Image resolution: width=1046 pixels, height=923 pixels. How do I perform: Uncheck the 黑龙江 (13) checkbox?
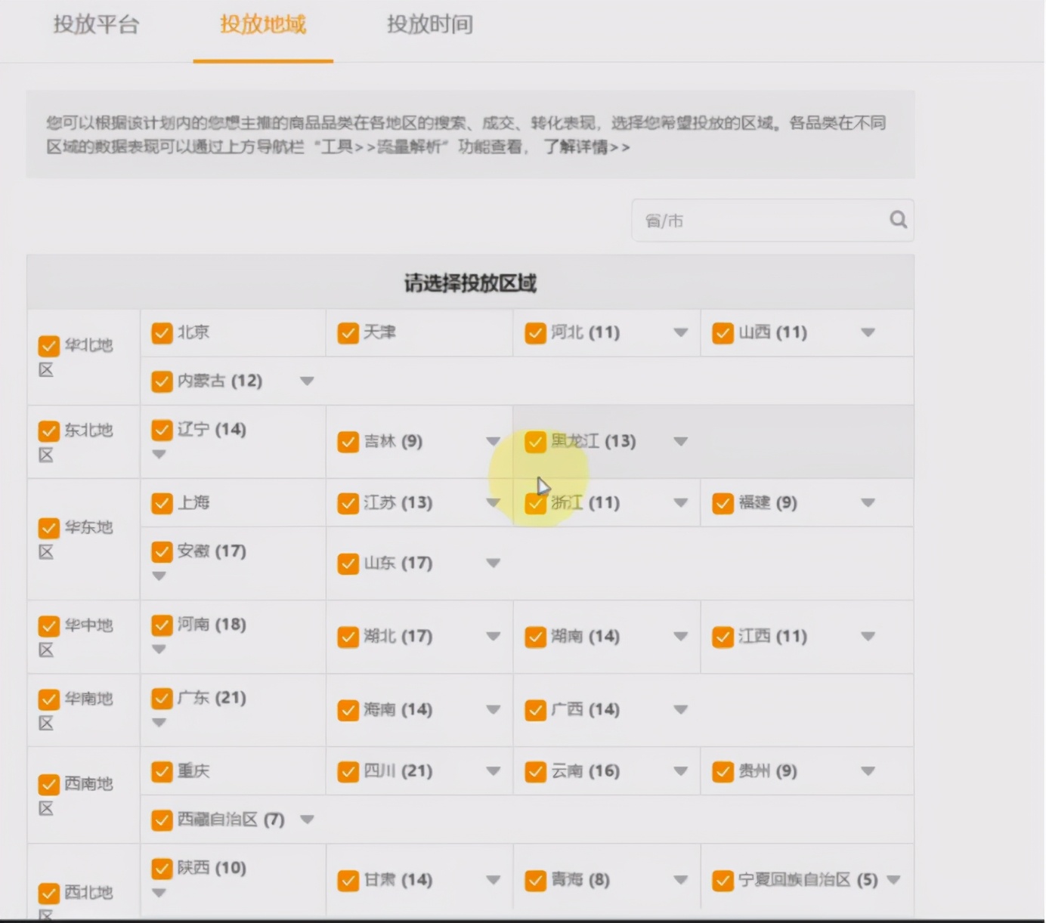[x=535, y=442]
